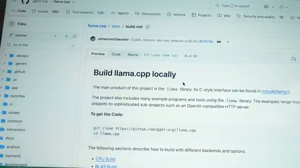This screenshot has width=300, height=168.
Task: Open the common folder
Action: (15, 121)
